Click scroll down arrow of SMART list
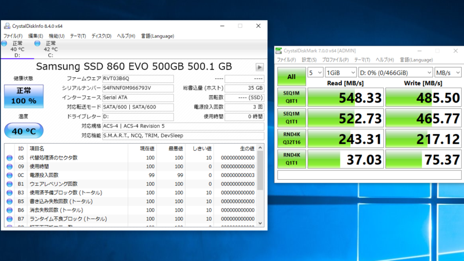Viewport: 464px width, 261px height. click(260, 223)
